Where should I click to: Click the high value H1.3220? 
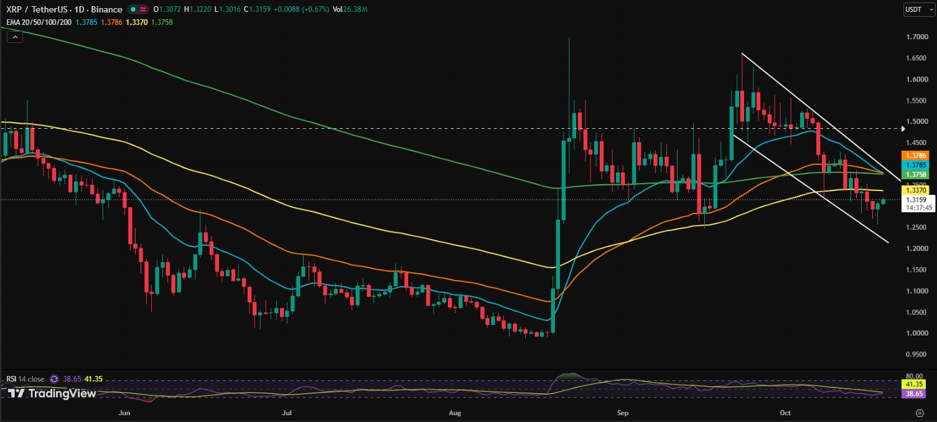click(x=197, y=10)
